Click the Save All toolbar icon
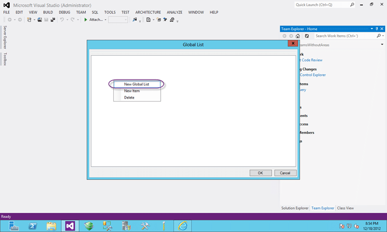Viewport: 387px width, 232px height. point(53,20)
